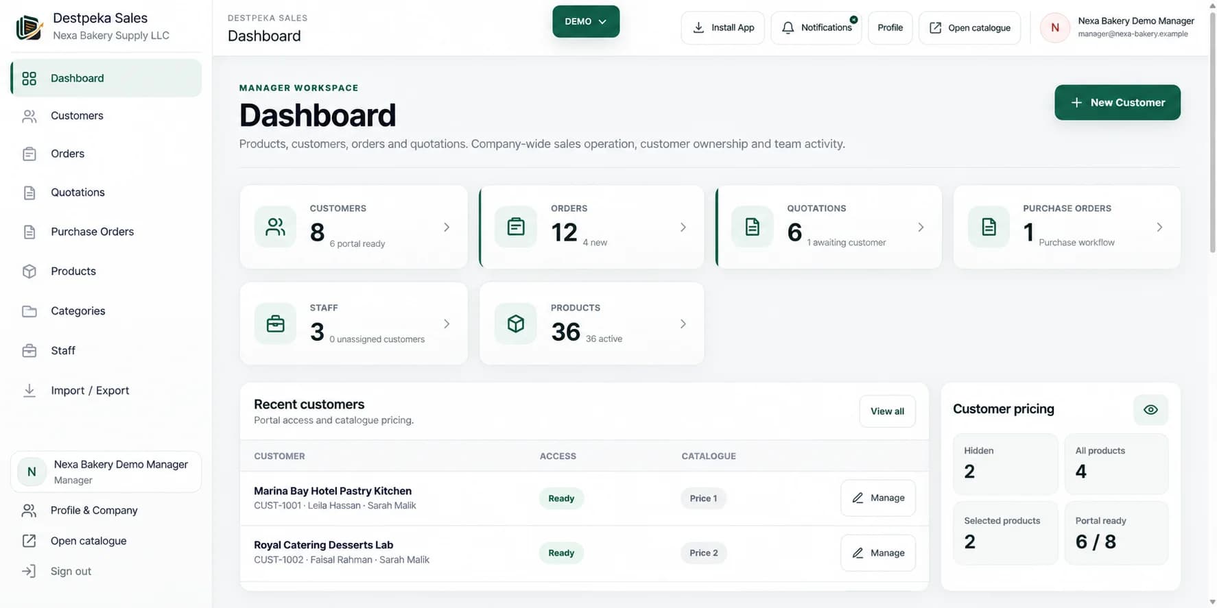Toggle the Customer pricing eye icon
Image resolution: width=1217 pixels, height=608 pixels.
click(x=1150, y=410)
